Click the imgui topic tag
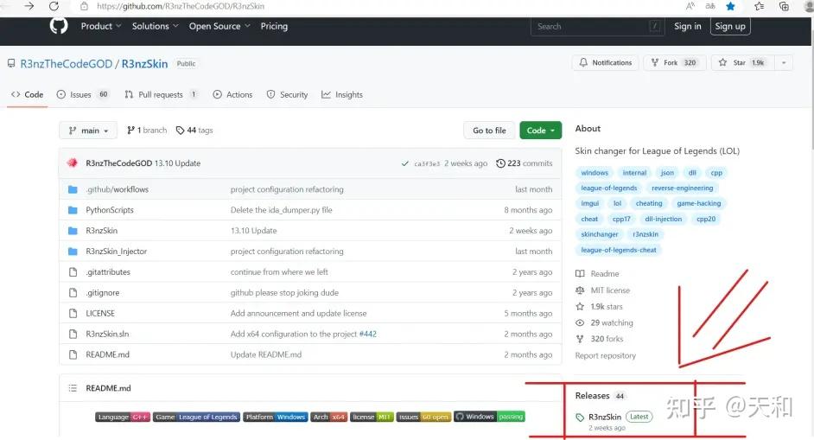Image resolution: width=814 pixels, height=440 pixels. coord(589,204)
